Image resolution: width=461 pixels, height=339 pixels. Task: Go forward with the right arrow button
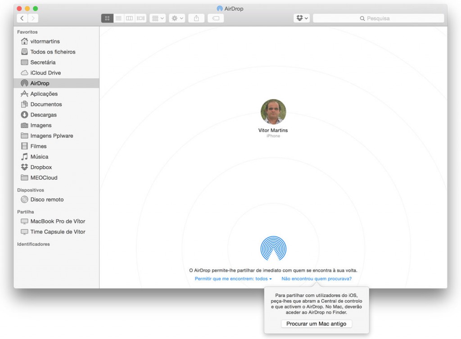(x=33, y=18)
